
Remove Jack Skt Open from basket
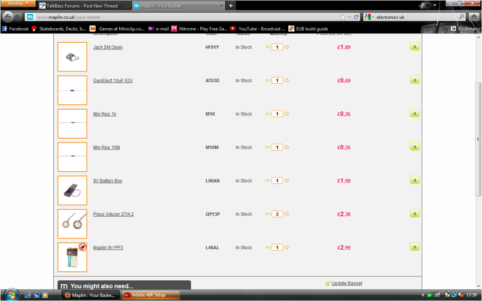415,47
